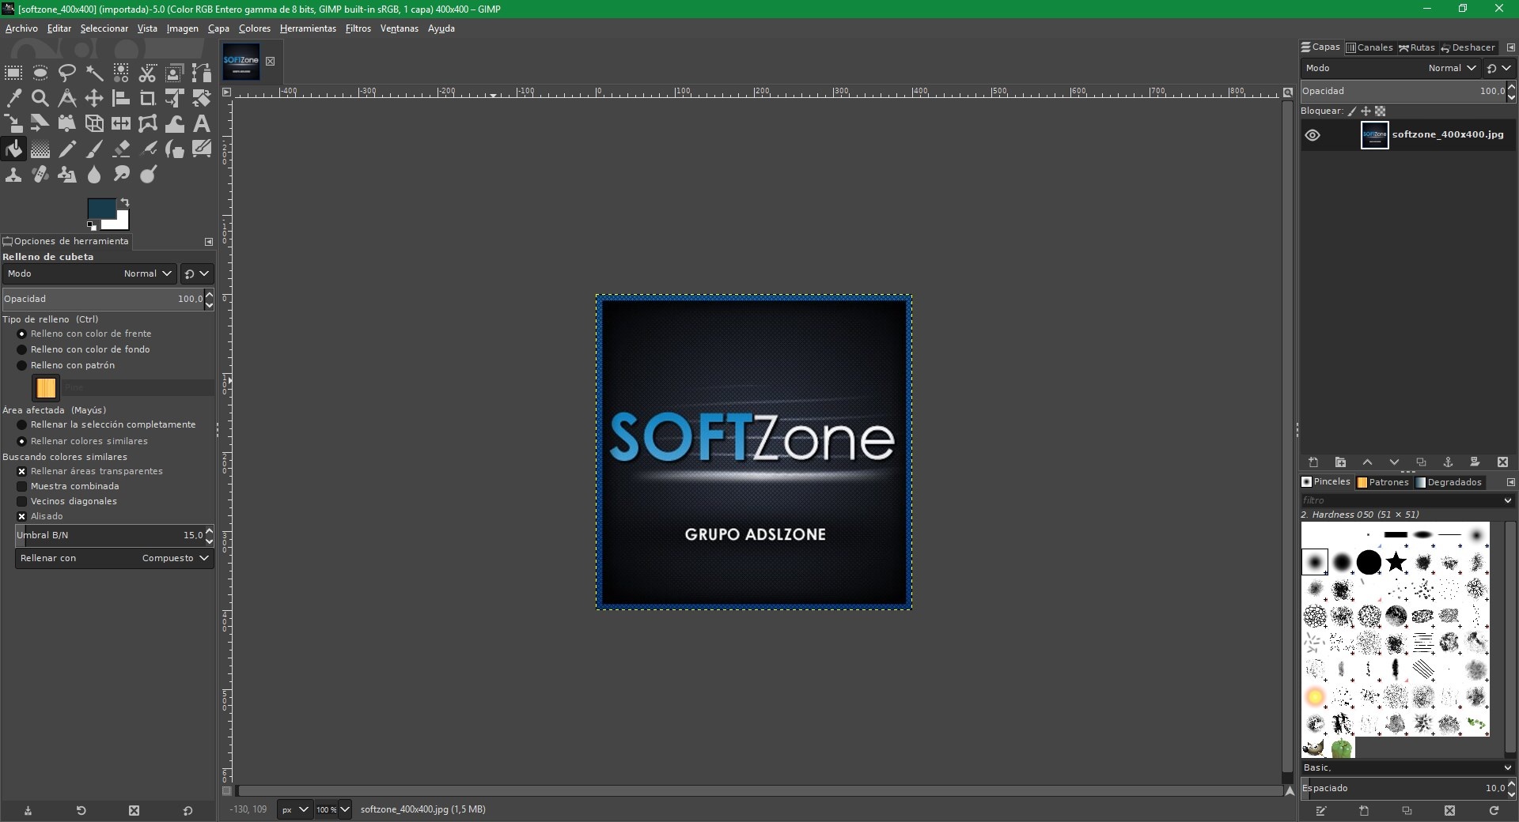Select the Clone stamp tool

(13, 175)
